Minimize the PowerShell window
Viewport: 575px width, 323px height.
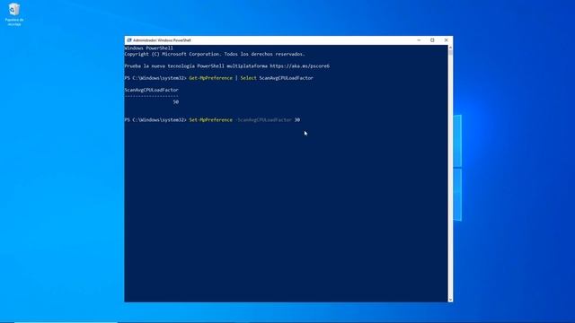click(x=419, y=40)
